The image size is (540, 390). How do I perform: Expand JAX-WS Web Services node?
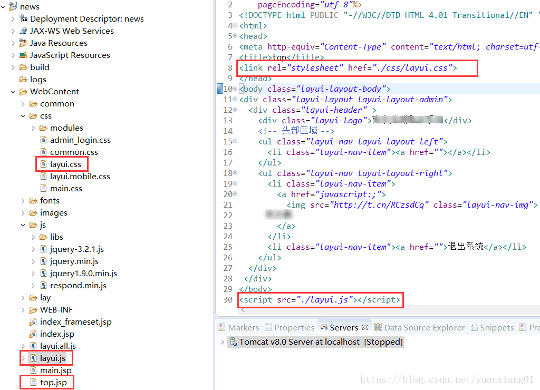click(13, 31)
